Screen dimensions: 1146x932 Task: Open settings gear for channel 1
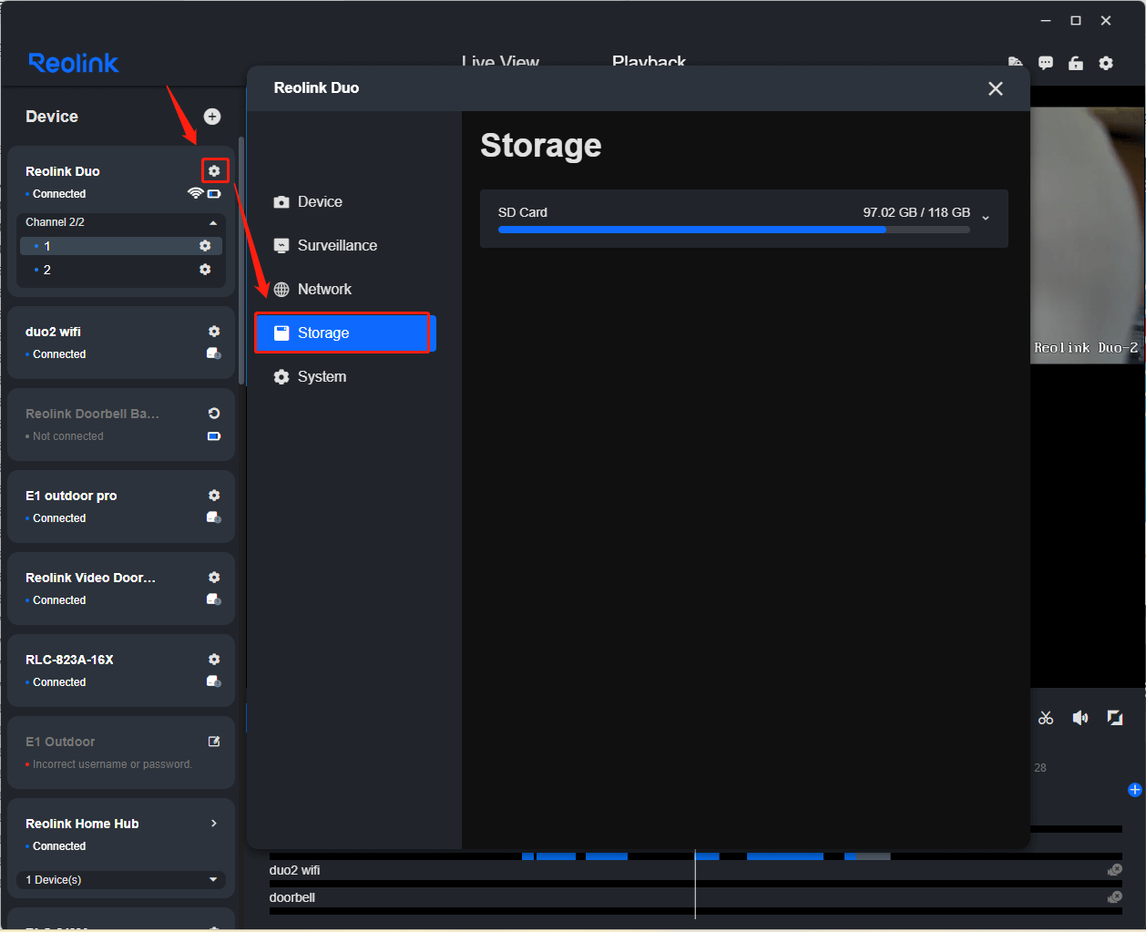(205, 246)
